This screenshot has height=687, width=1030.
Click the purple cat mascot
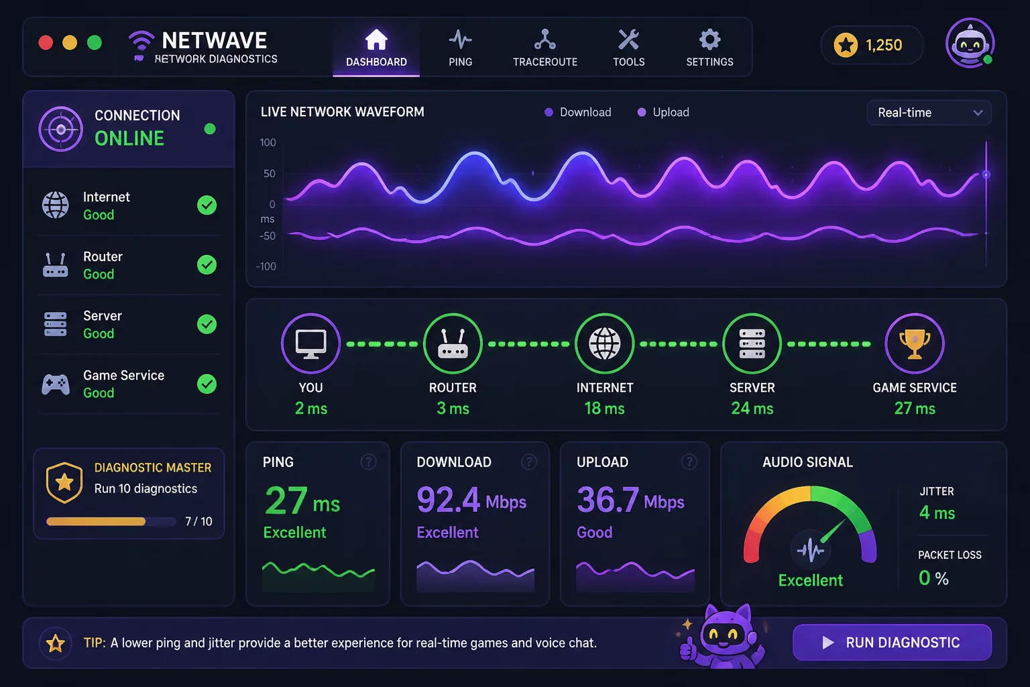point(723,636)
